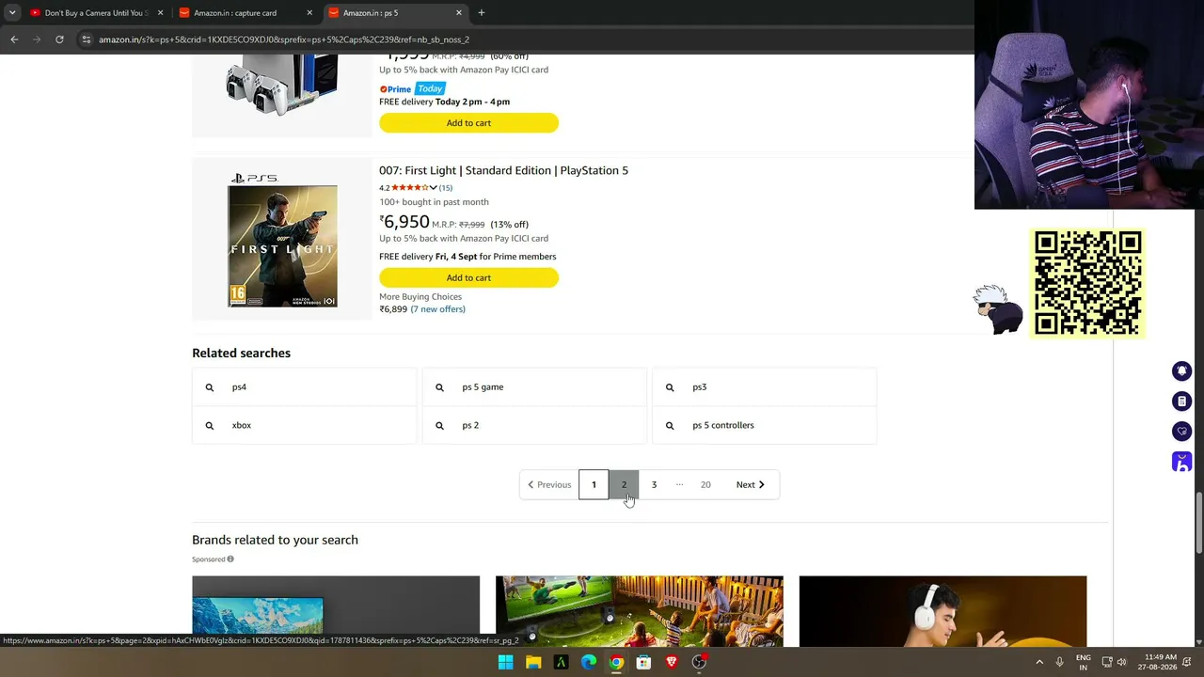The width and height of the screenshot is (1204, 677).
Task: Switch to the YouTube camera video tab
Action: 94,13
